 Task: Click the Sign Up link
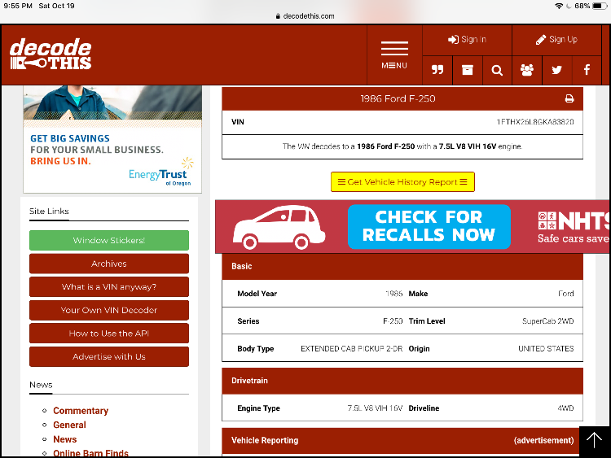[x=556, y=40]
